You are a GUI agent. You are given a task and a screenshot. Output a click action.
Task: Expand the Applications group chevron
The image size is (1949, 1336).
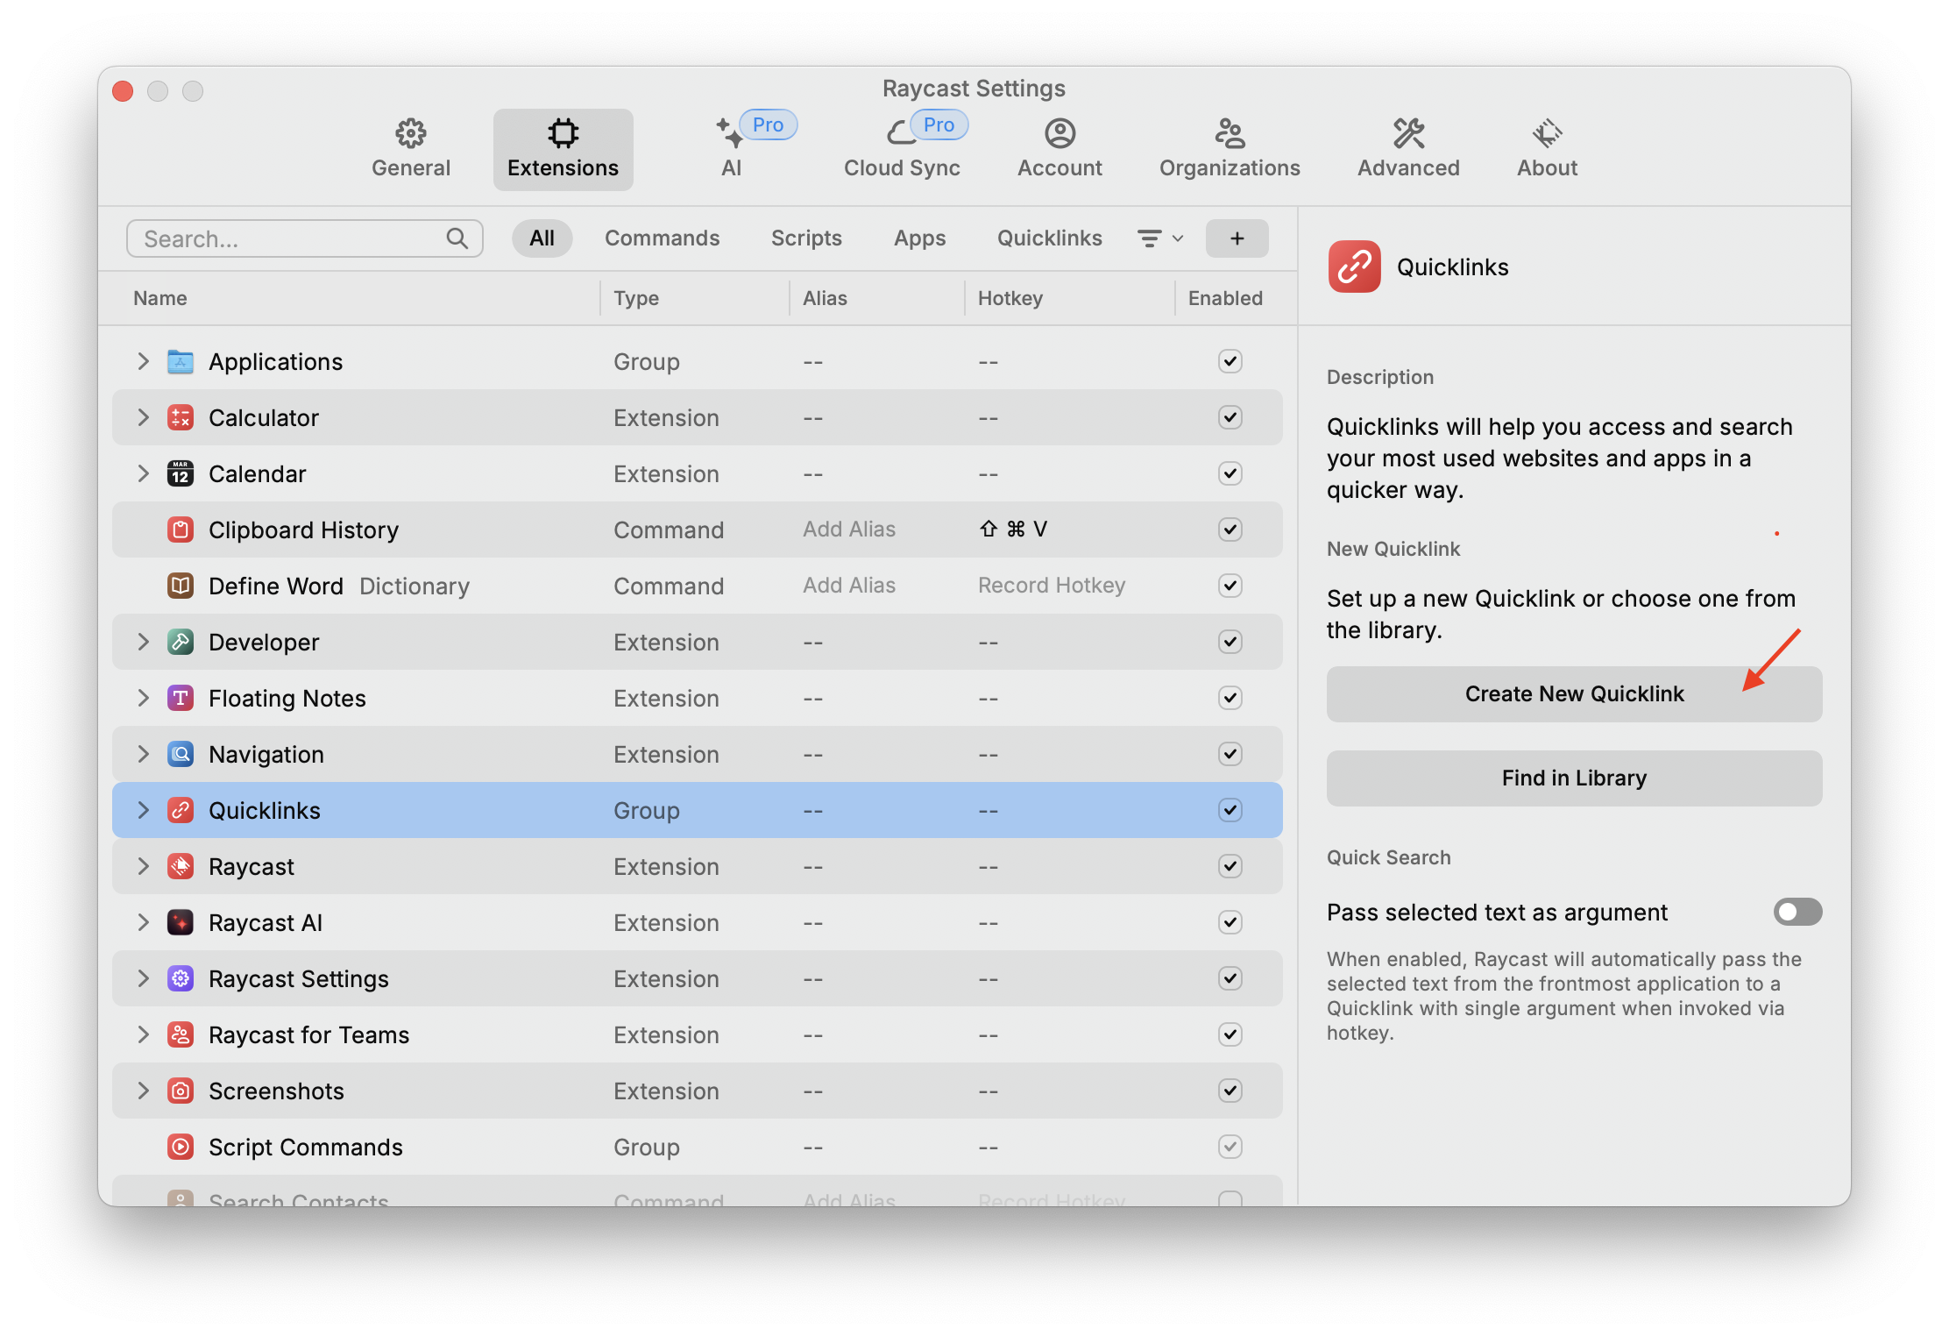[143, 361]
